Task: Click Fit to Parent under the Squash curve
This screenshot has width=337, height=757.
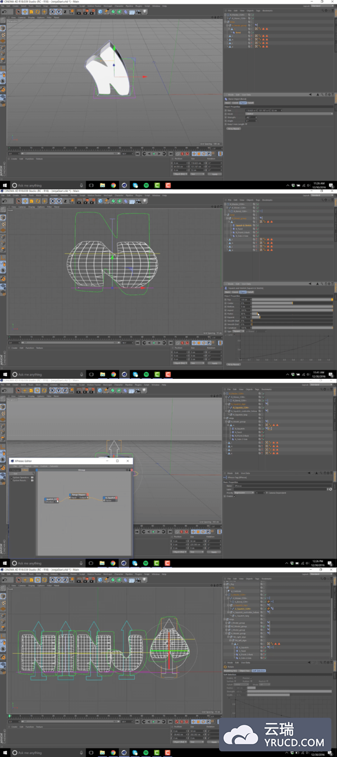Action: (x=234, y=364)
